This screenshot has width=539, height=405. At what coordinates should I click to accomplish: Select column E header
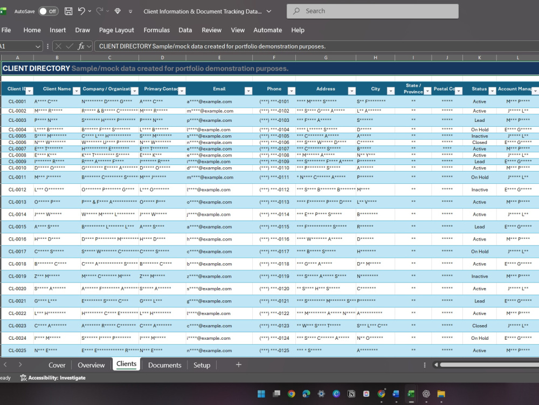219,58
